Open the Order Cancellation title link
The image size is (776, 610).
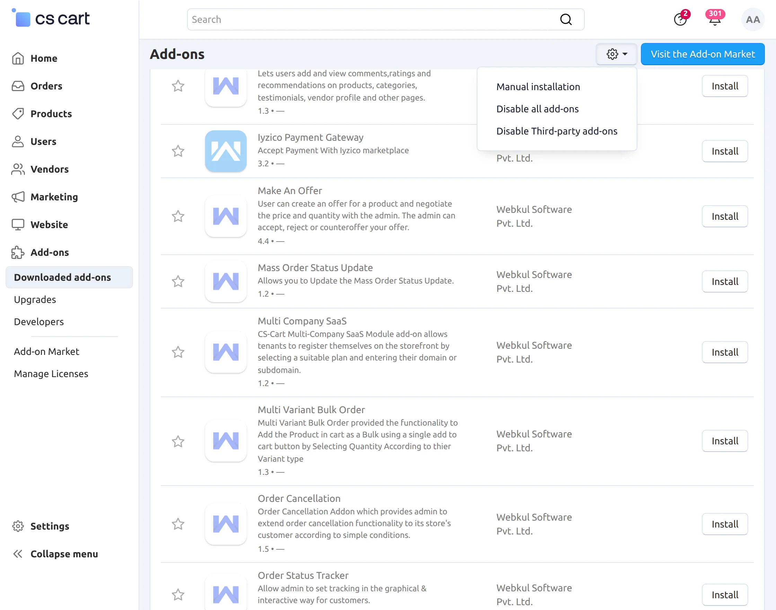(299, 499)
